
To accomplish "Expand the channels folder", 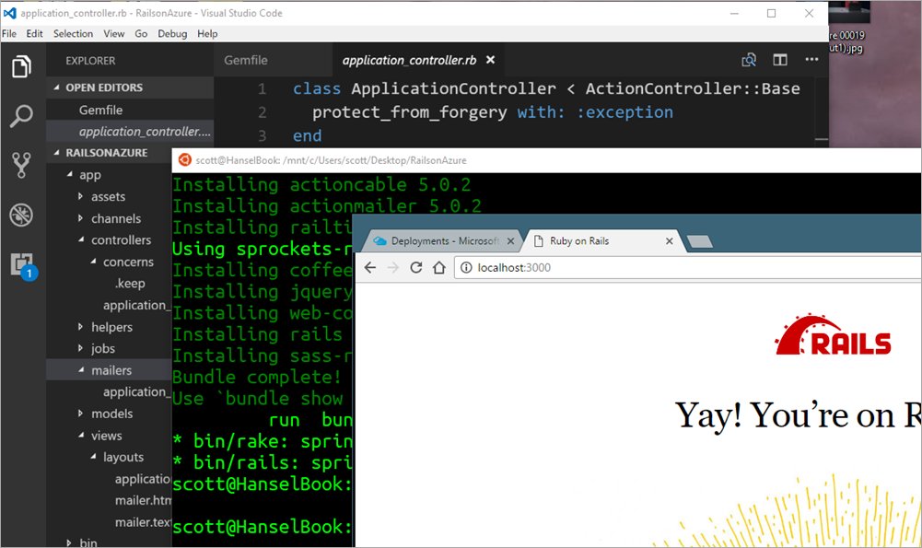I will (80, 218).
